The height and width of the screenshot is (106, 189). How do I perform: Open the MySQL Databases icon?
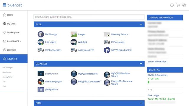(74, 74)
